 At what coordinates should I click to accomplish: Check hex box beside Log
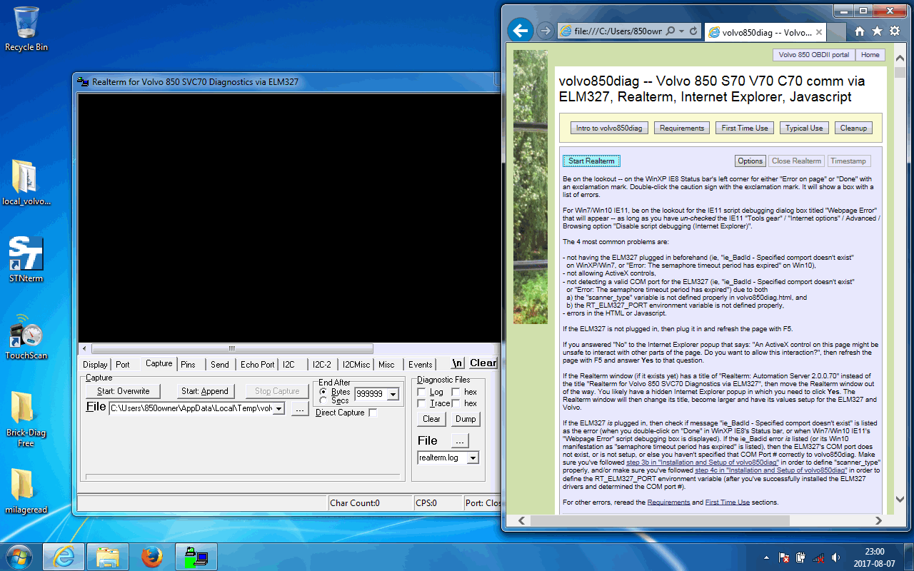(x=456, y=392)
